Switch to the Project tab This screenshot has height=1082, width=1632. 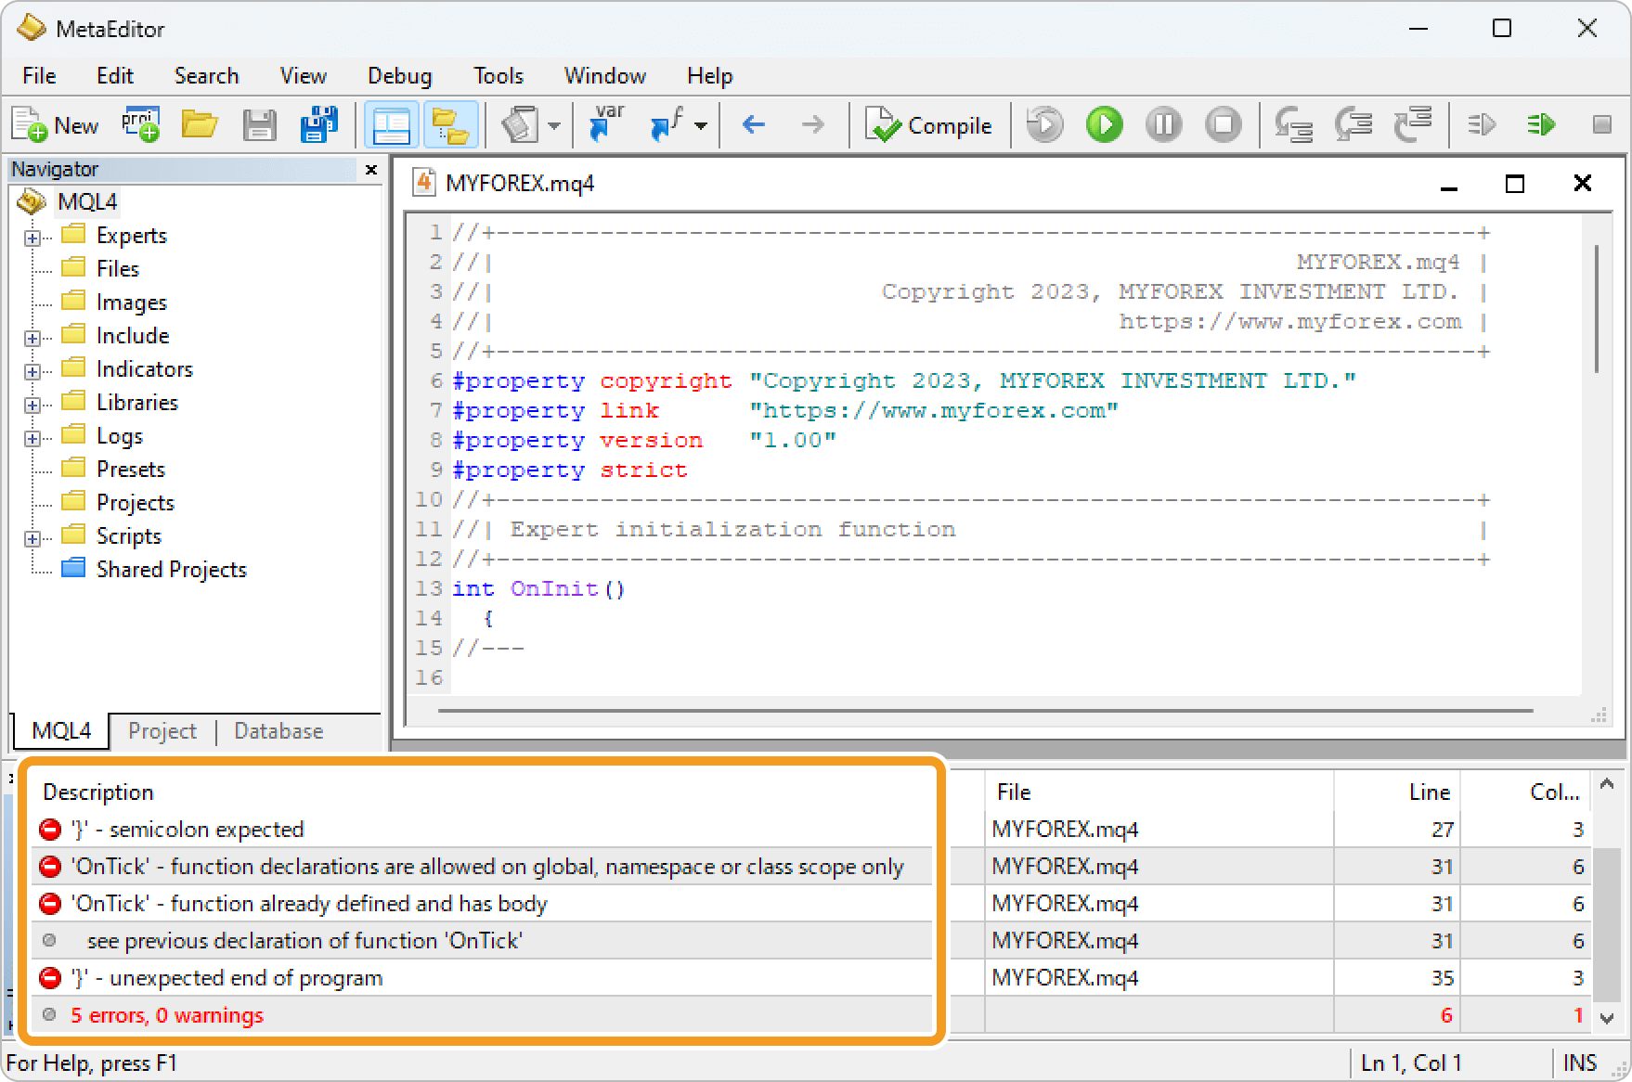162,730
